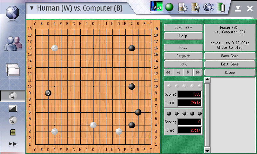Click the last-played black stone at C9
The image size is (257, 154).
pyautogui.click(x=48, y=93)
